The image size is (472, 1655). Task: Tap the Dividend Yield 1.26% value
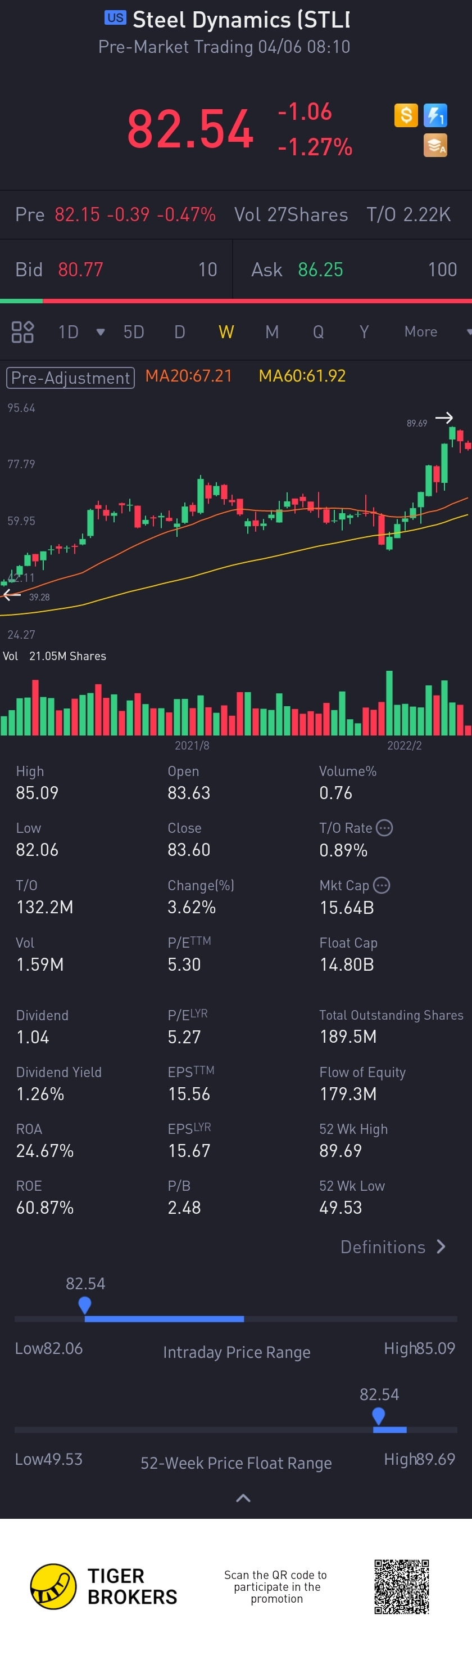pos(40,1094)
